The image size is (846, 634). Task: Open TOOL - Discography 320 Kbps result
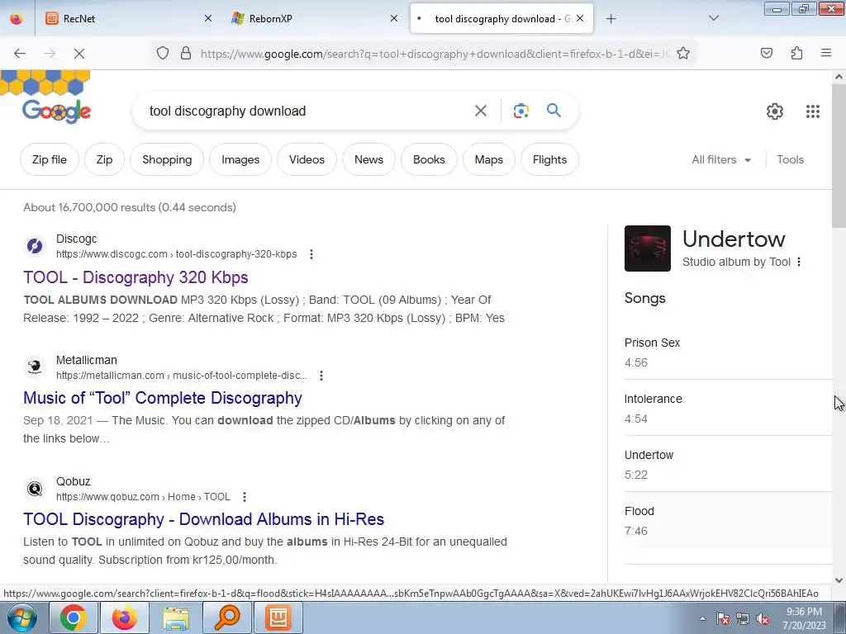coord(135,277)
